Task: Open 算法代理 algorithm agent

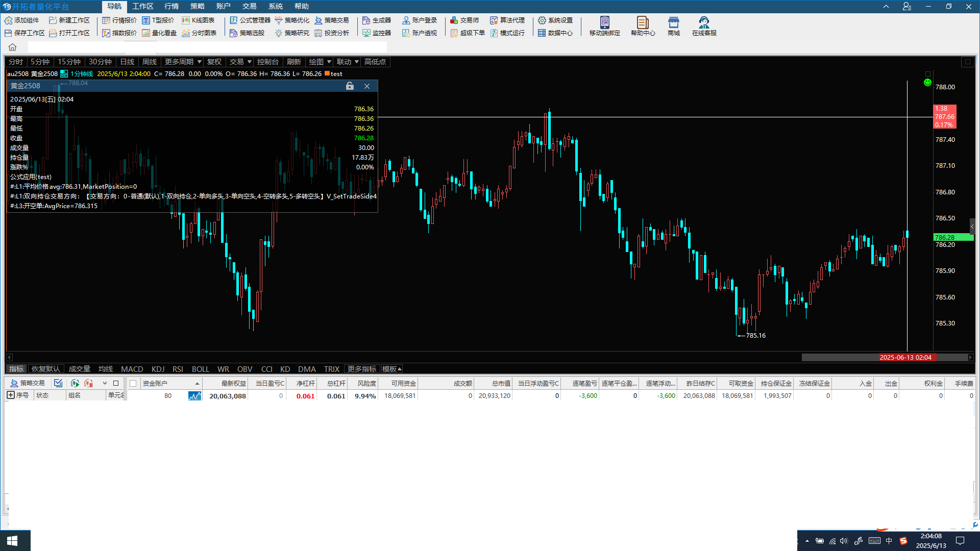Action: point(507,20)
